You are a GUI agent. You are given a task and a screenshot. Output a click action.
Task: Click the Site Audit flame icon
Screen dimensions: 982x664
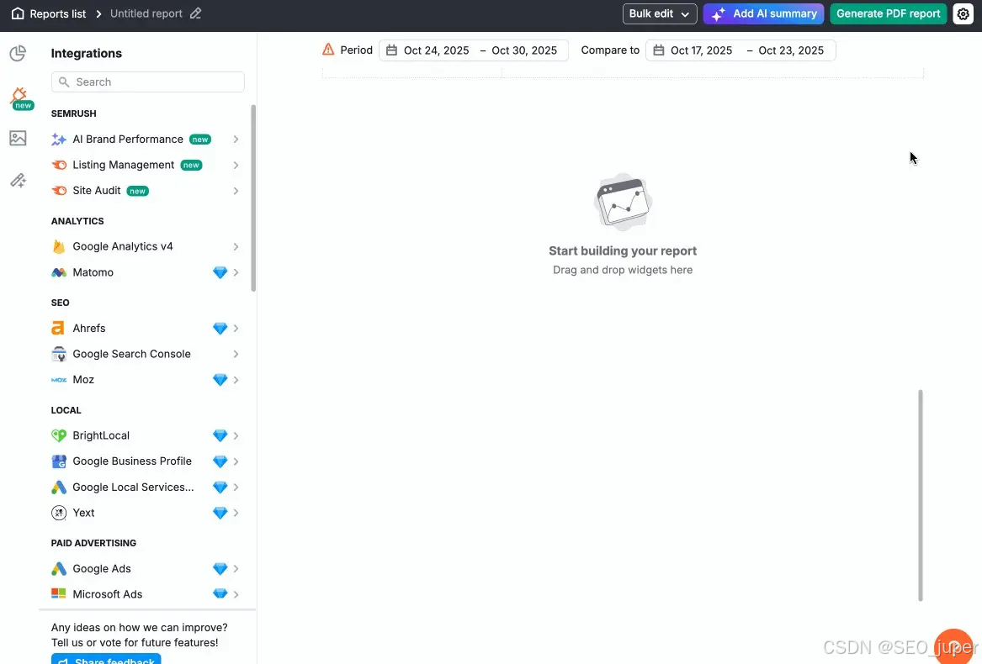(59, 190)
